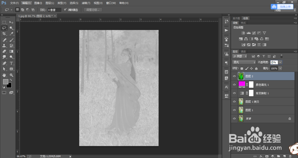Swap foreground and background colors
The image size is (298, 158).
(x=11, y=80)
